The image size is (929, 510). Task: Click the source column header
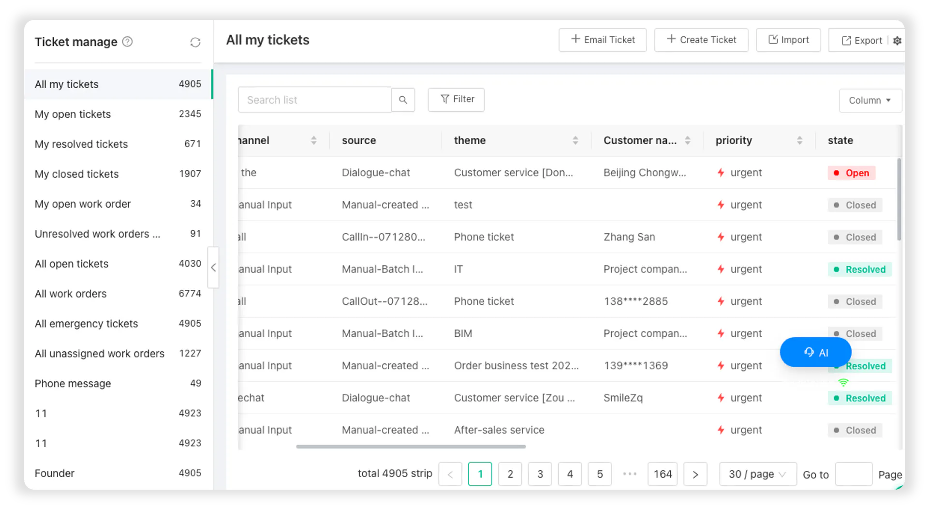pyautogui.click(x=359, y=140)
